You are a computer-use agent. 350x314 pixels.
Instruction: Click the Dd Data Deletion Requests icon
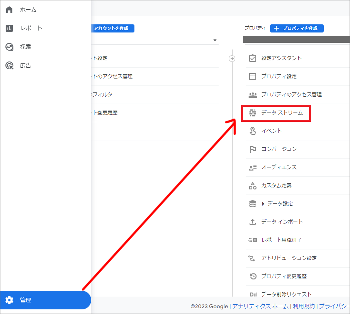click(253, 295)
